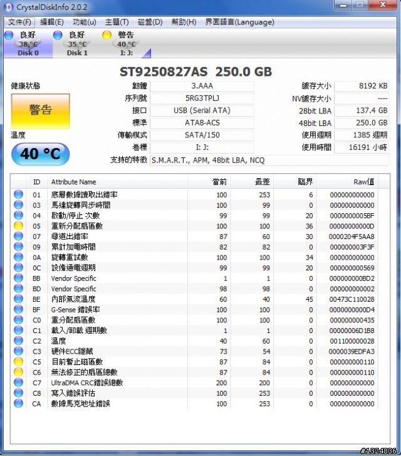Select the Disk 1 drive tab
Image resolution: width=401 pixels, height=456 pixels.
[x=77, y=44]
